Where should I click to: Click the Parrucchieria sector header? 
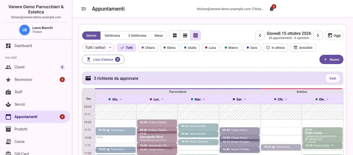(178, 92)
